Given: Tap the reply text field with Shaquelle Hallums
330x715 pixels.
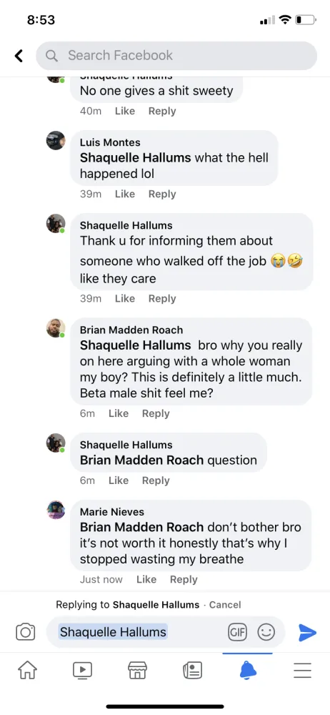Looking at the screenshot, I should [x=166, y=632].
